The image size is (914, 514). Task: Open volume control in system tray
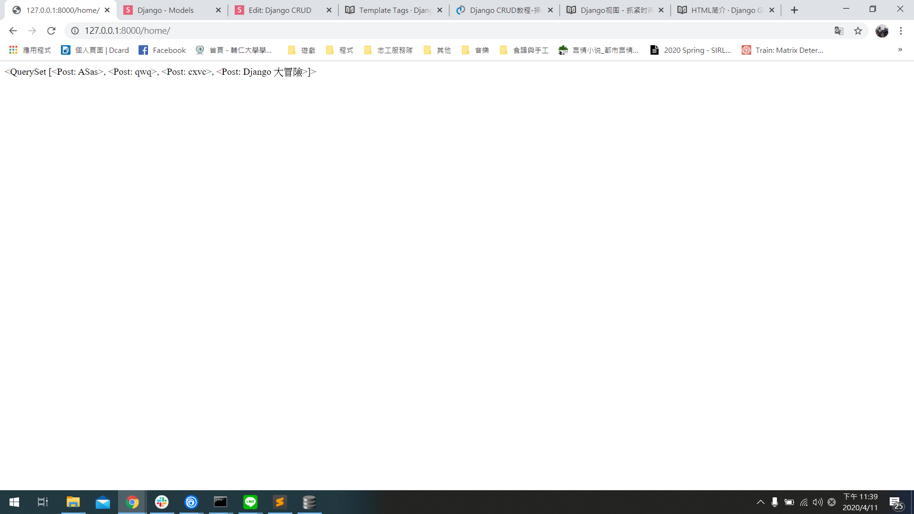(817, 502)
